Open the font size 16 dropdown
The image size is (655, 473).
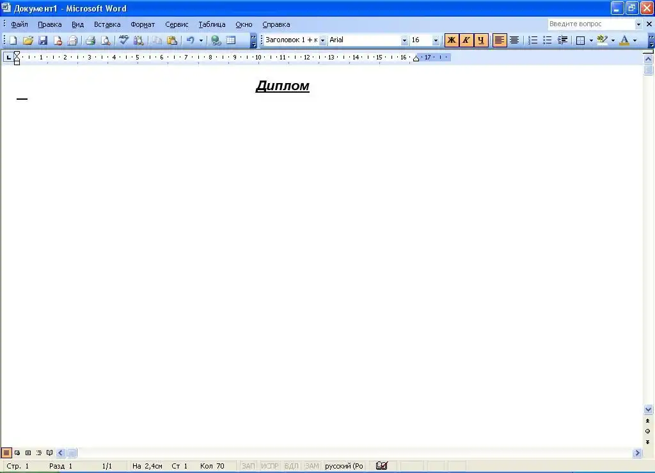[436, 40]
